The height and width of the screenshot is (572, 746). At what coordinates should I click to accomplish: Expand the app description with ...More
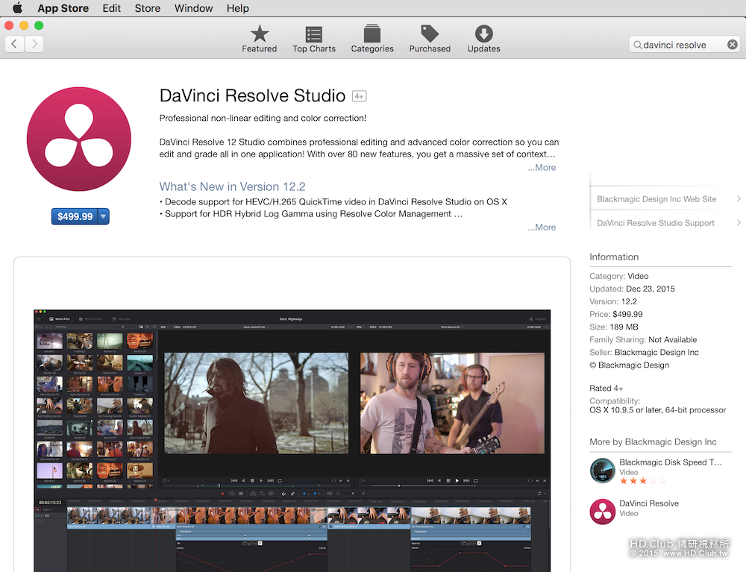542,167
